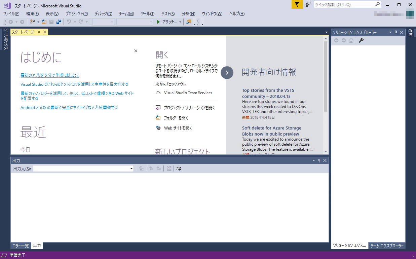Click the Solution Explorer properties wrench icon
Viewport: 416px width, 259px height.
361,40
